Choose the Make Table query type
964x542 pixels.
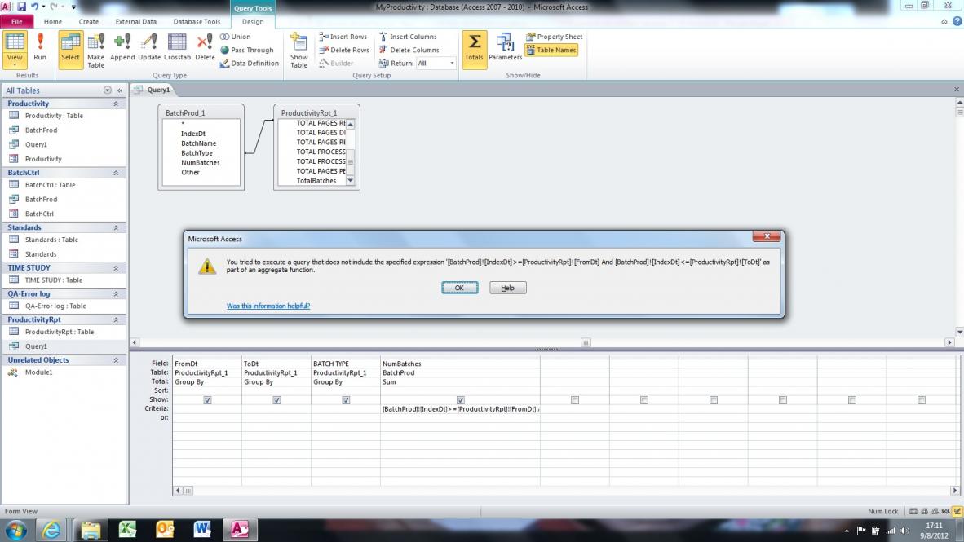point(96,50)
